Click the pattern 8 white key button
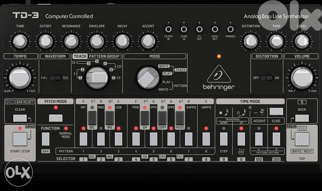The height and width of the screenshot is (191, 322). click(x=206, y=139)
